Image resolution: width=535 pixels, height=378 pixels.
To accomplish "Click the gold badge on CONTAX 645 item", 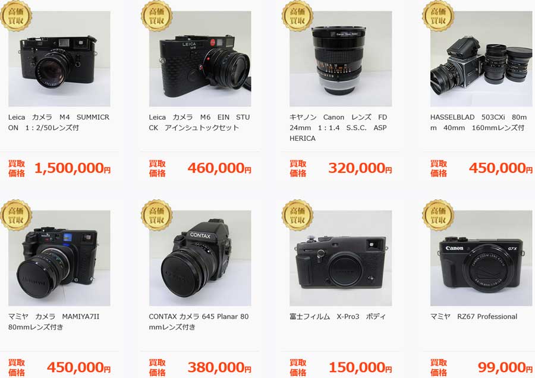I will [x=156, y=215].
